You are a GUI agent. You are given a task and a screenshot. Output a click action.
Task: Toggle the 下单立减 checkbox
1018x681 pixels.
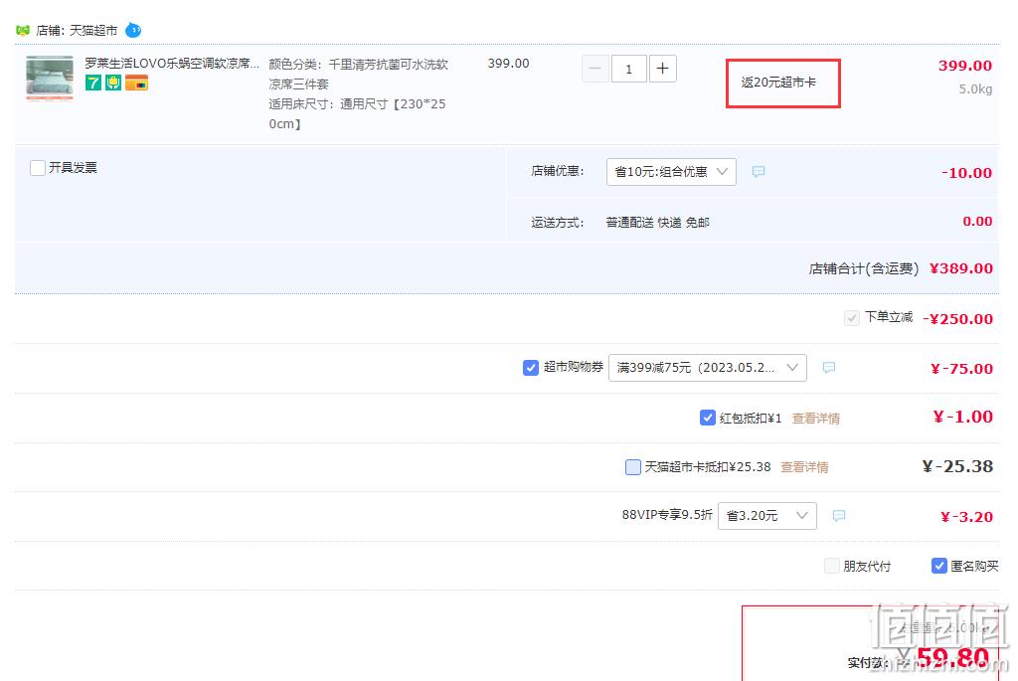pyautogui.click(x=852, y=318)
